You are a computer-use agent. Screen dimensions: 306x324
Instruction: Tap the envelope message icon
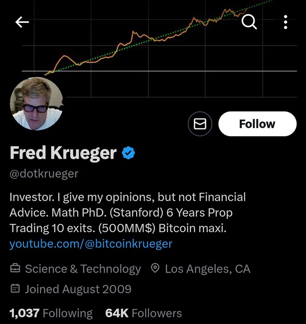coord(200,124)
